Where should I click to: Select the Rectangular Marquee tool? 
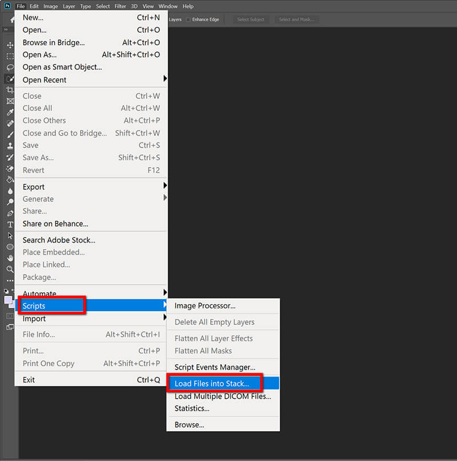[9, 55]
